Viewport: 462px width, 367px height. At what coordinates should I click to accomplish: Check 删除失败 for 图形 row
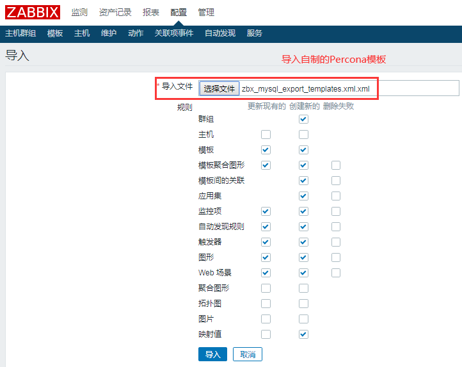pos(336,257)
